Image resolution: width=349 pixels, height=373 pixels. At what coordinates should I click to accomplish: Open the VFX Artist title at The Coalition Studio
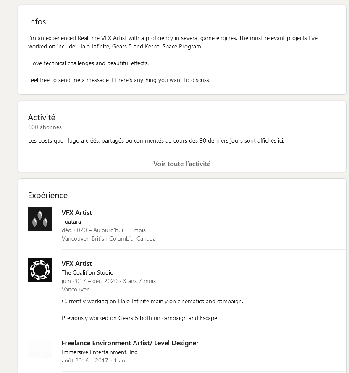tap(77, 264)
